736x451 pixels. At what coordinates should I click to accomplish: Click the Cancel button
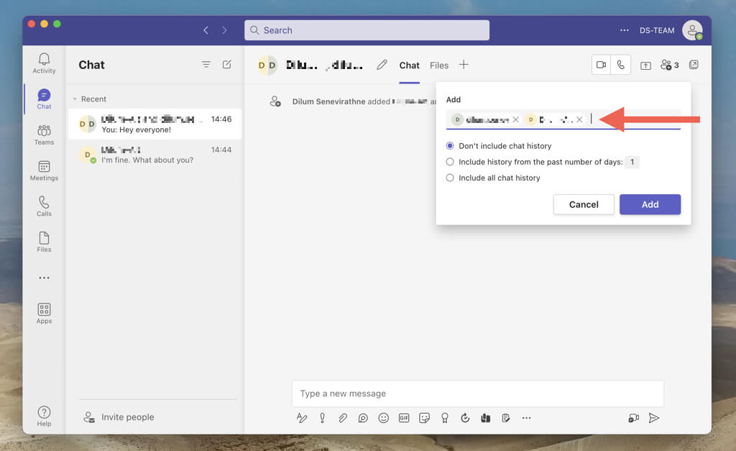(x=584, y=204)
